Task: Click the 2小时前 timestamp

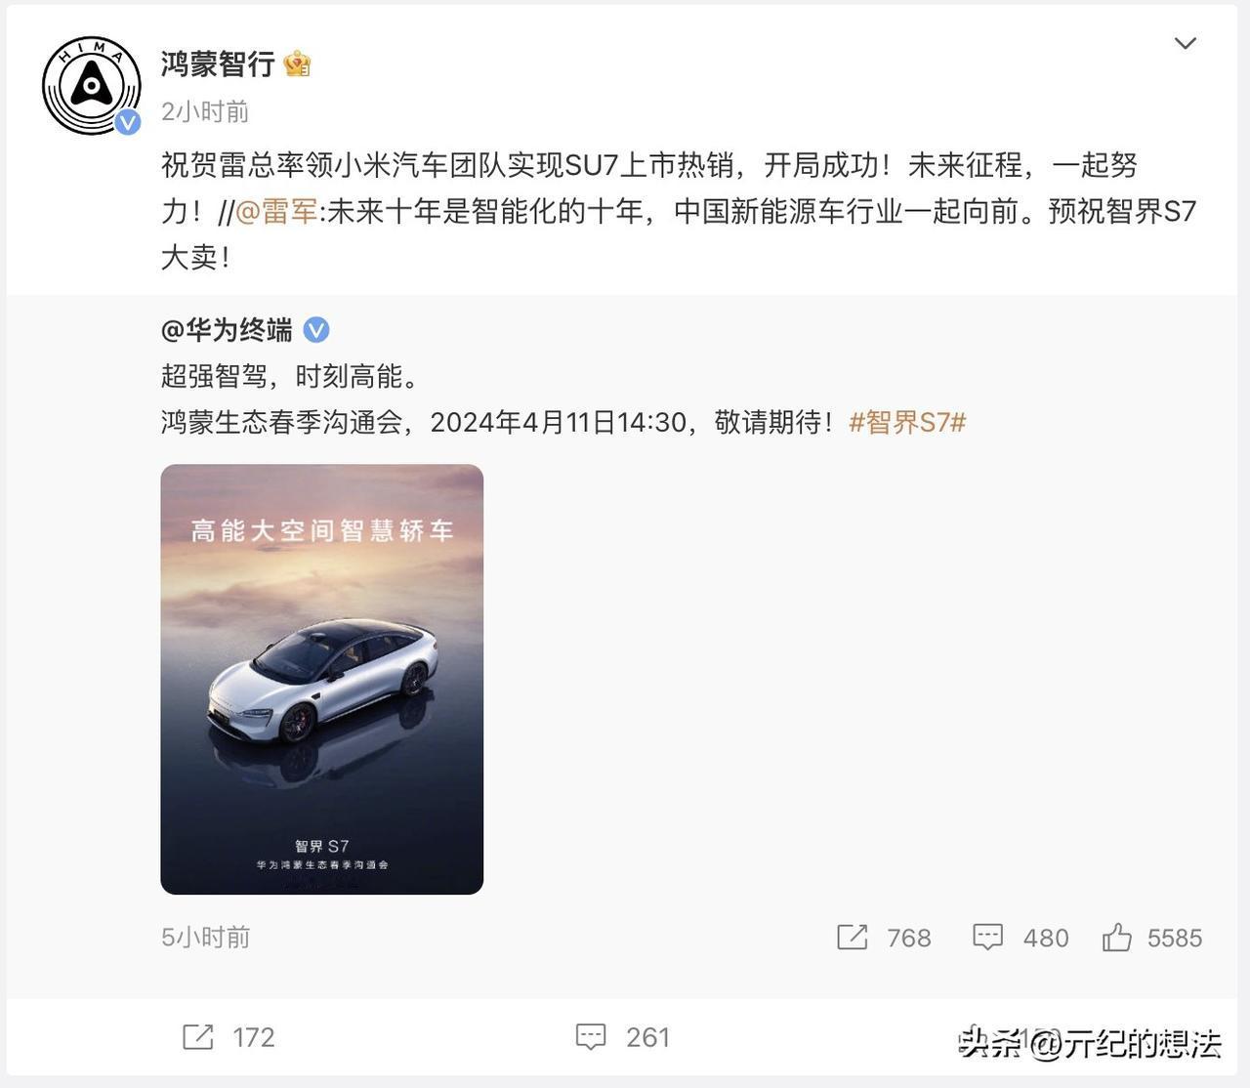Action: tap(205, 112)
